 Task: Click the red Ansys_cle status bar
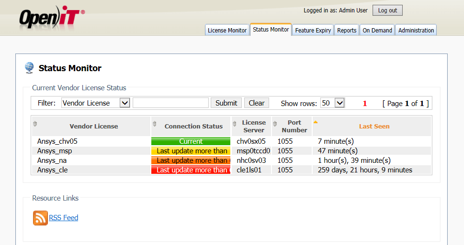[191, 170]
